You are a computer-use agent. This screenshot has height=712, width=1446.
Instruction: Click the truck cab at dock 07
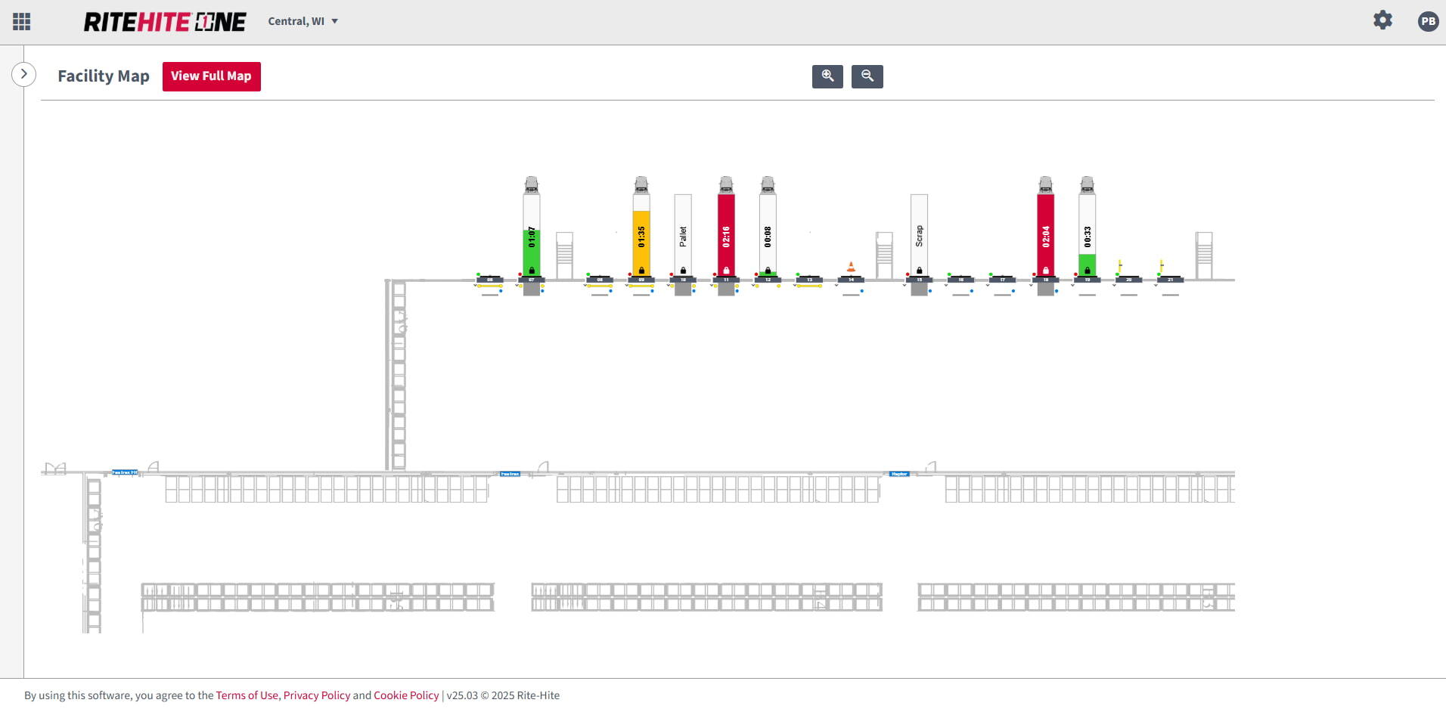coord(532,184)
